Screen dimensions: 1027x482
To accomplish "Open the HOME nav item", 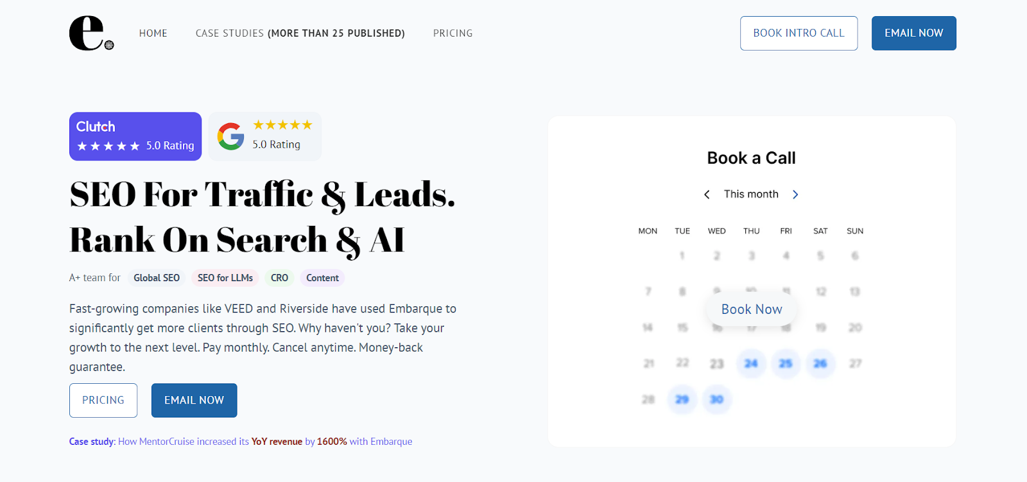I will 153,33.
